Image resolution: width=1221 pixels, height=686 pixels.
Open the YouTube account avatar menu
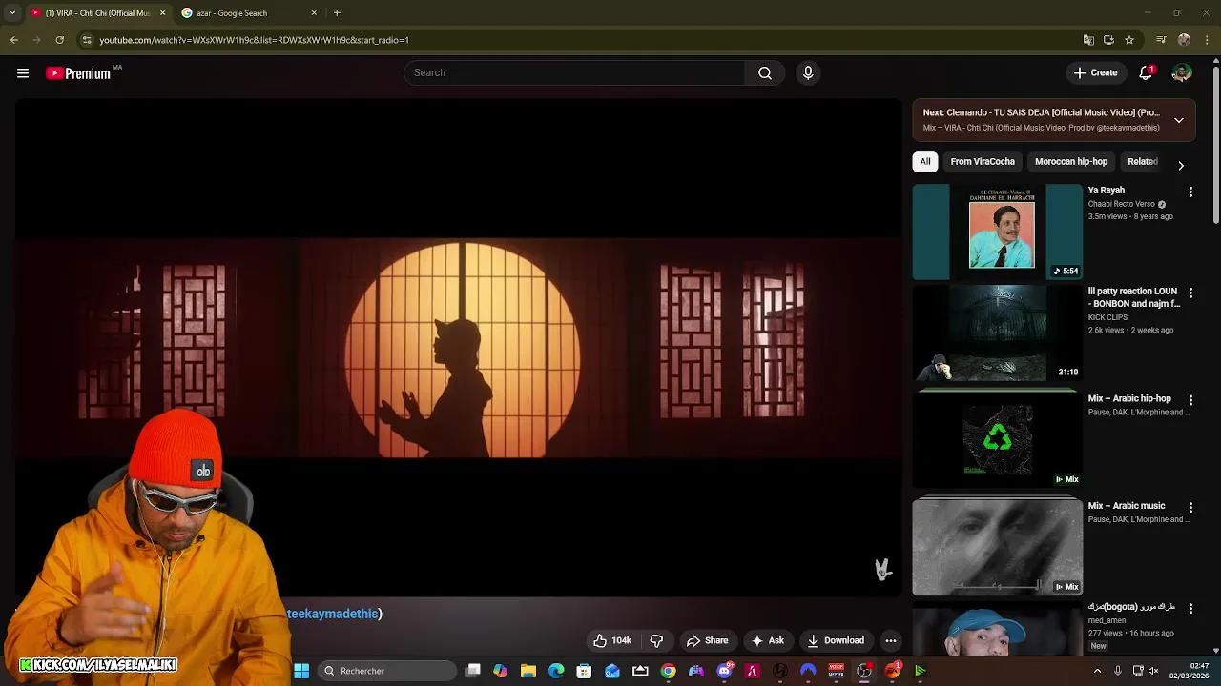(x=1182, y=73)
